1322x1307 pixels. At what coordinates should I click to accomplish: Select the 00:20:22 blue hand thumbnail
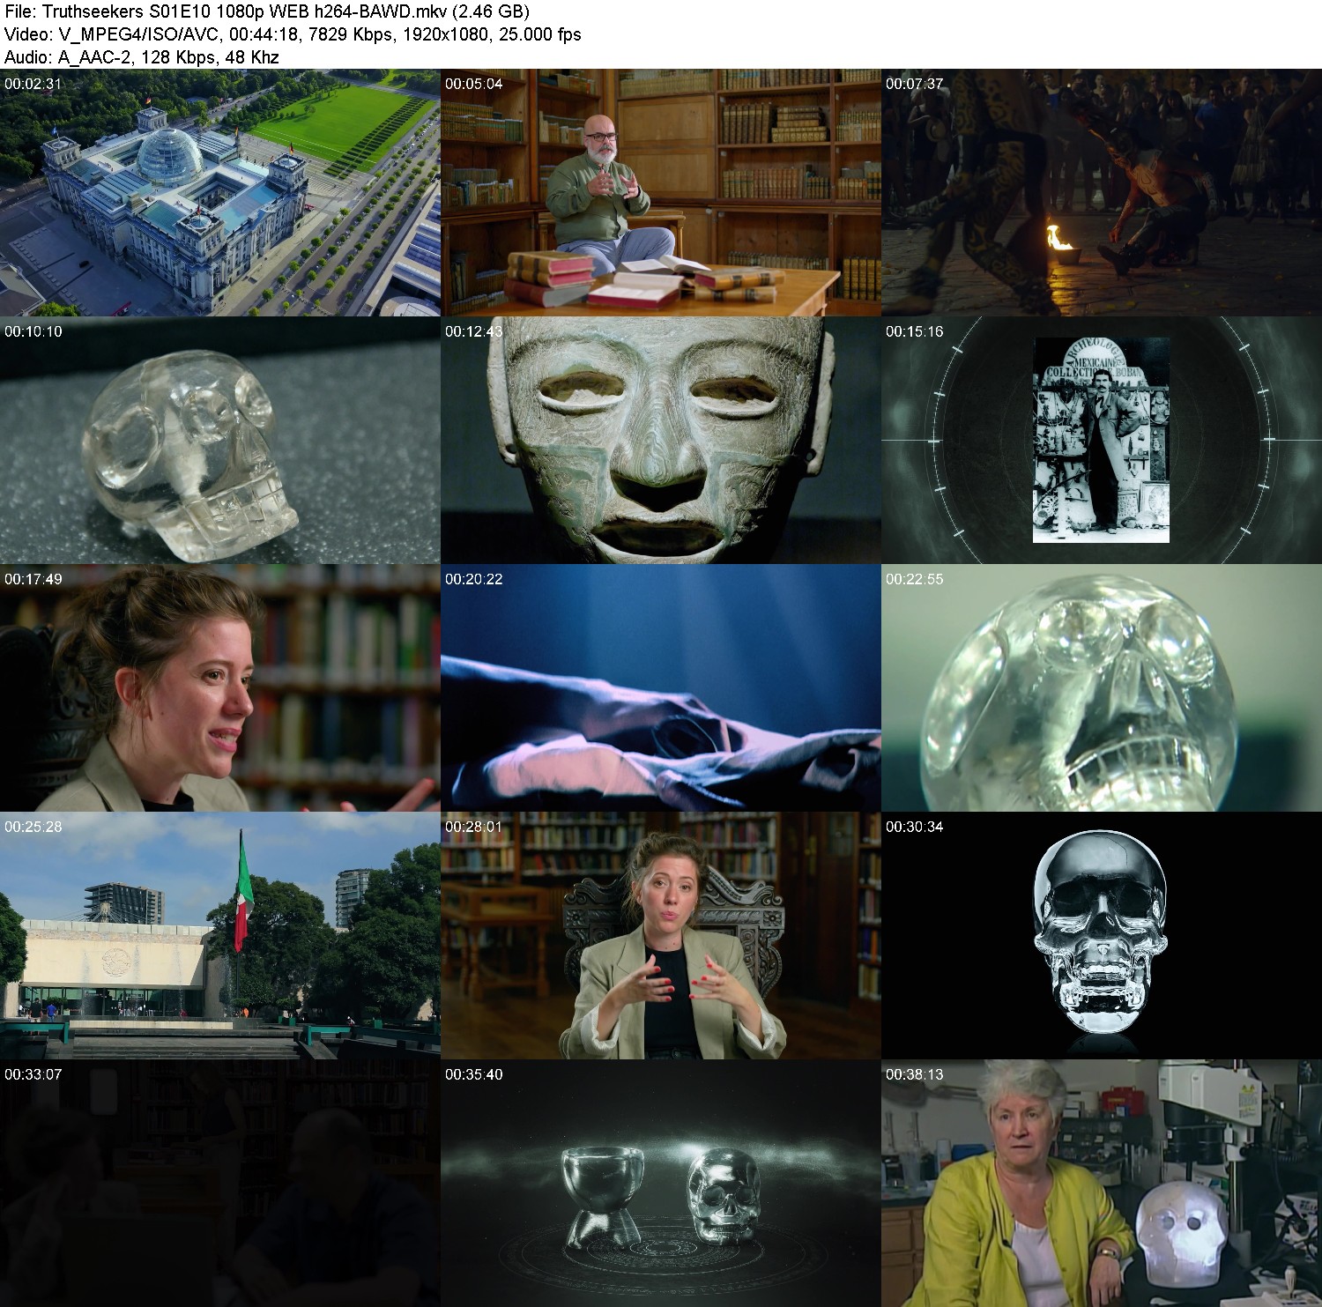pos(661,687)
